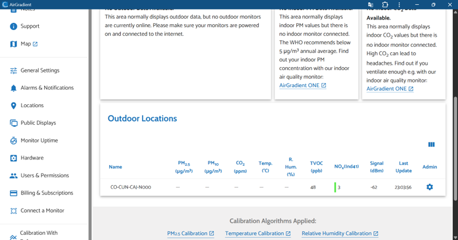The height and width of the screenshot is (240, 458).
Task: Open Billing & Subscriptions page
Action: (x=47, y=193)
